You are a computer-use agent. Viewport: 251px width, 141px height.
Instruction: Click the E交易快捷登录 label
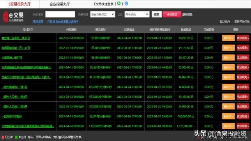click(104, 4)
